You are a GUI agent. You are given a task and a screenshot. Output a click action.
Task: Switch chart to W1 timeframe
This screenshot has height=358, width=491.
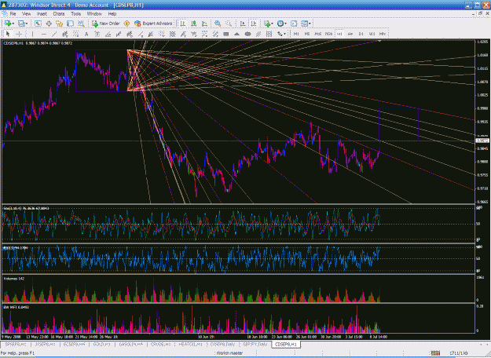[372, 34]
